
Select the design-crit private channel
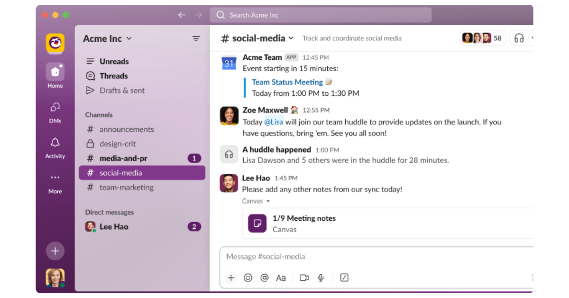point(142,144)
